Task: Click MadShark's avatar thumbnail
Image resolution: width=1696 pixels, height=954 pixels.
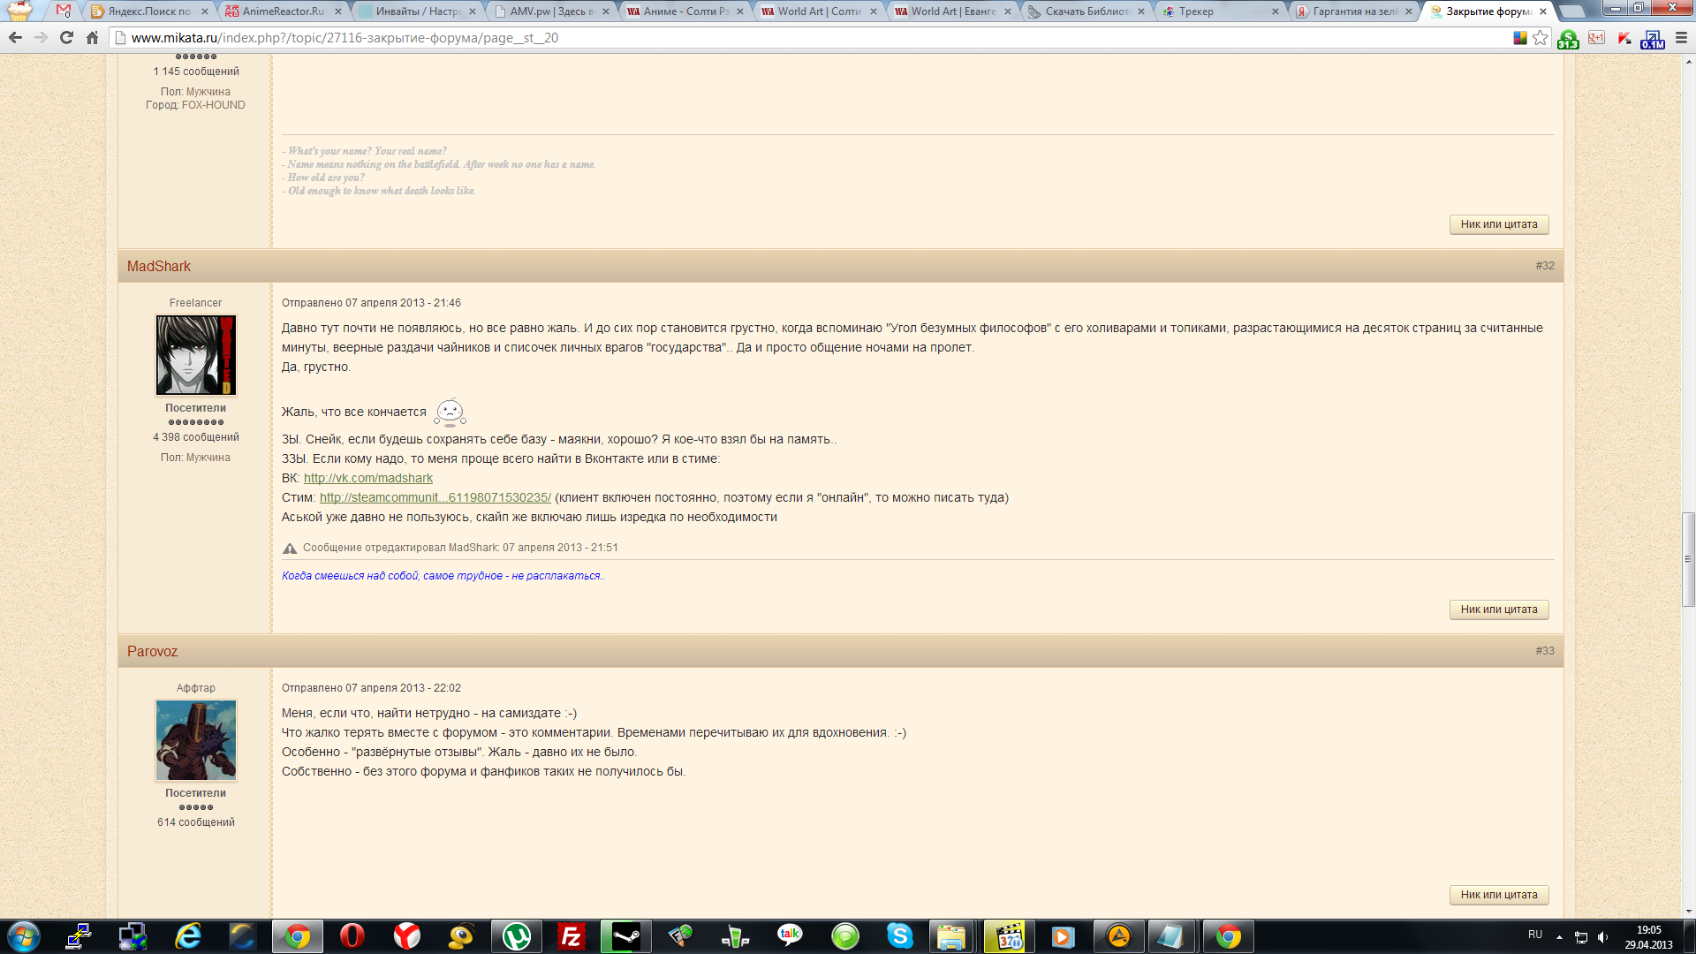Action: click(x=195, y=355)
